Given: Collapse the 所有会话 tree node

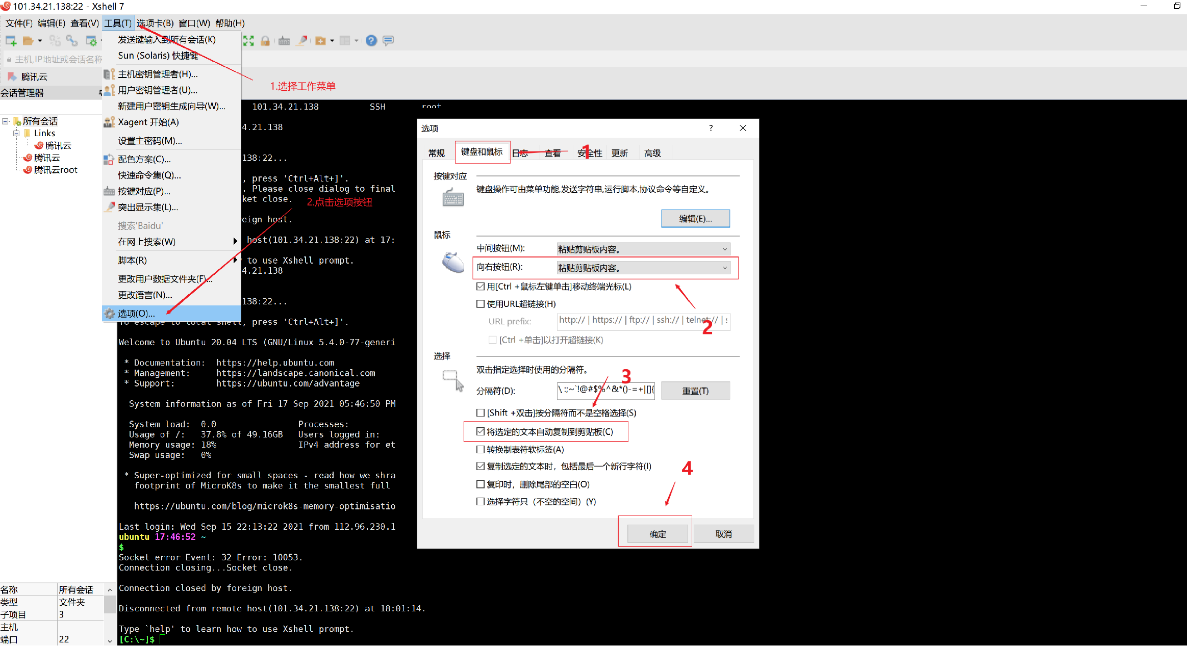Looking at the screenshot, I should coord(5,121).
